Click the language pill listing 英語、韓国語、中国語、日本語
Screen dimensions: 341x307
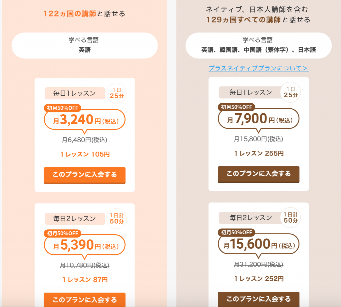258,45
